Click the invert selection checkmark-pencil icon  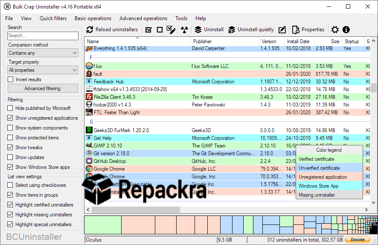pyautogui.click(x=171, y=30)
